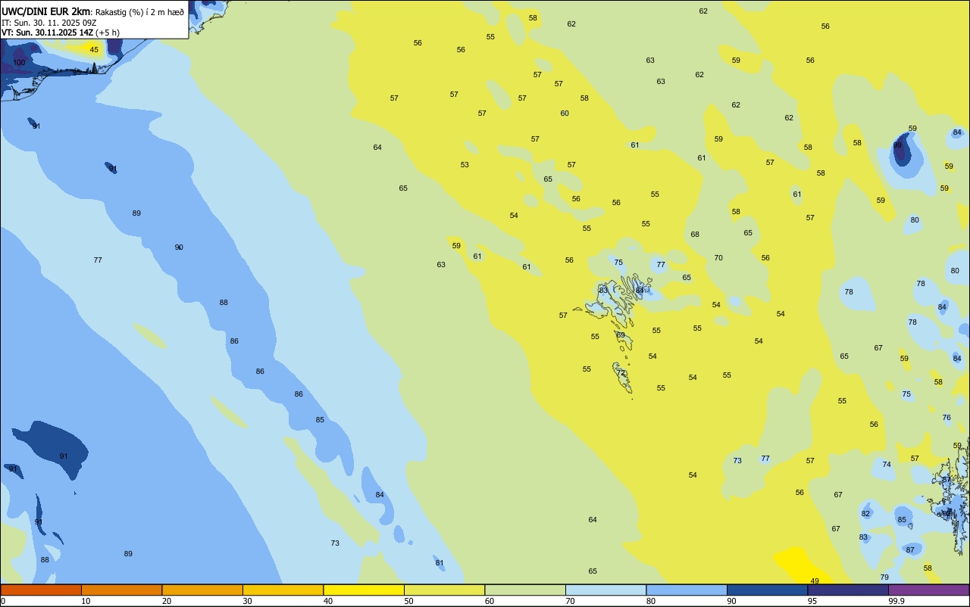Click the 0–10 dark orange legend swatch

41,590
